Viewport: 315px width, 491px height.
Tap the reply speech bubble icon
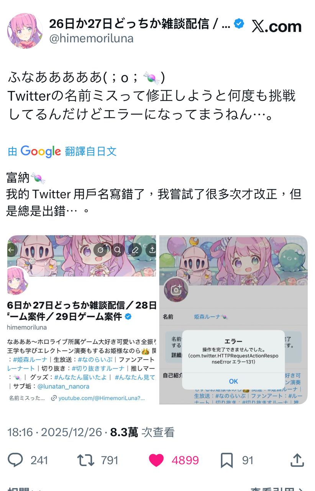(x=15, y=460)
